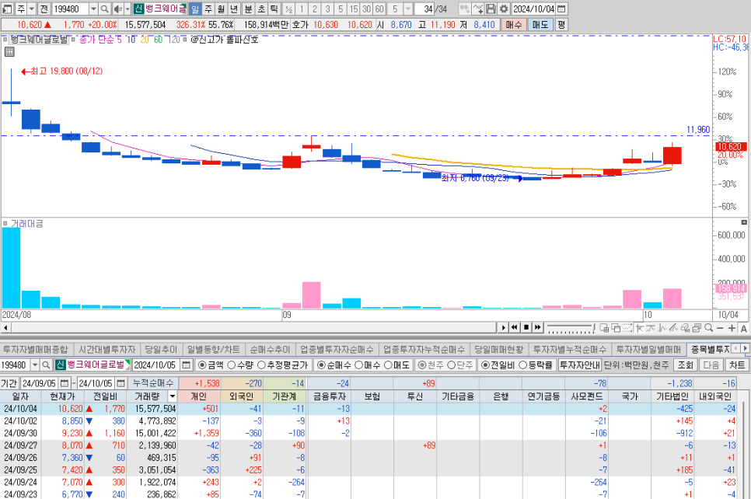This screenshot has height=499, width=751.
Task: Select the 주 weekly period button
Action: pyautogui.click(x=208, y=9)
